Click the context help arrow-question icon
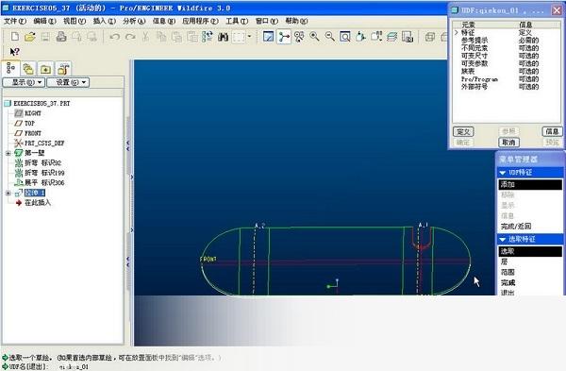The height and width of the screenshot is (371, 566). coord(14,52)
